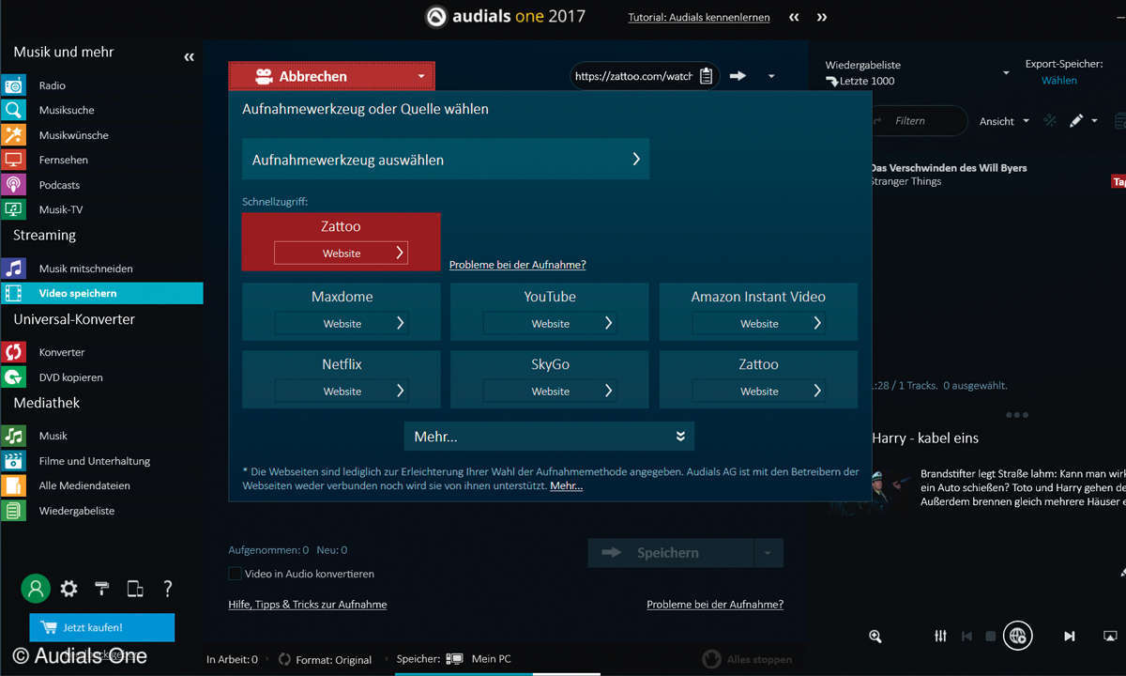Open Alle Mediendateien
Screen dimensions: 1126x676
(84, 485)
